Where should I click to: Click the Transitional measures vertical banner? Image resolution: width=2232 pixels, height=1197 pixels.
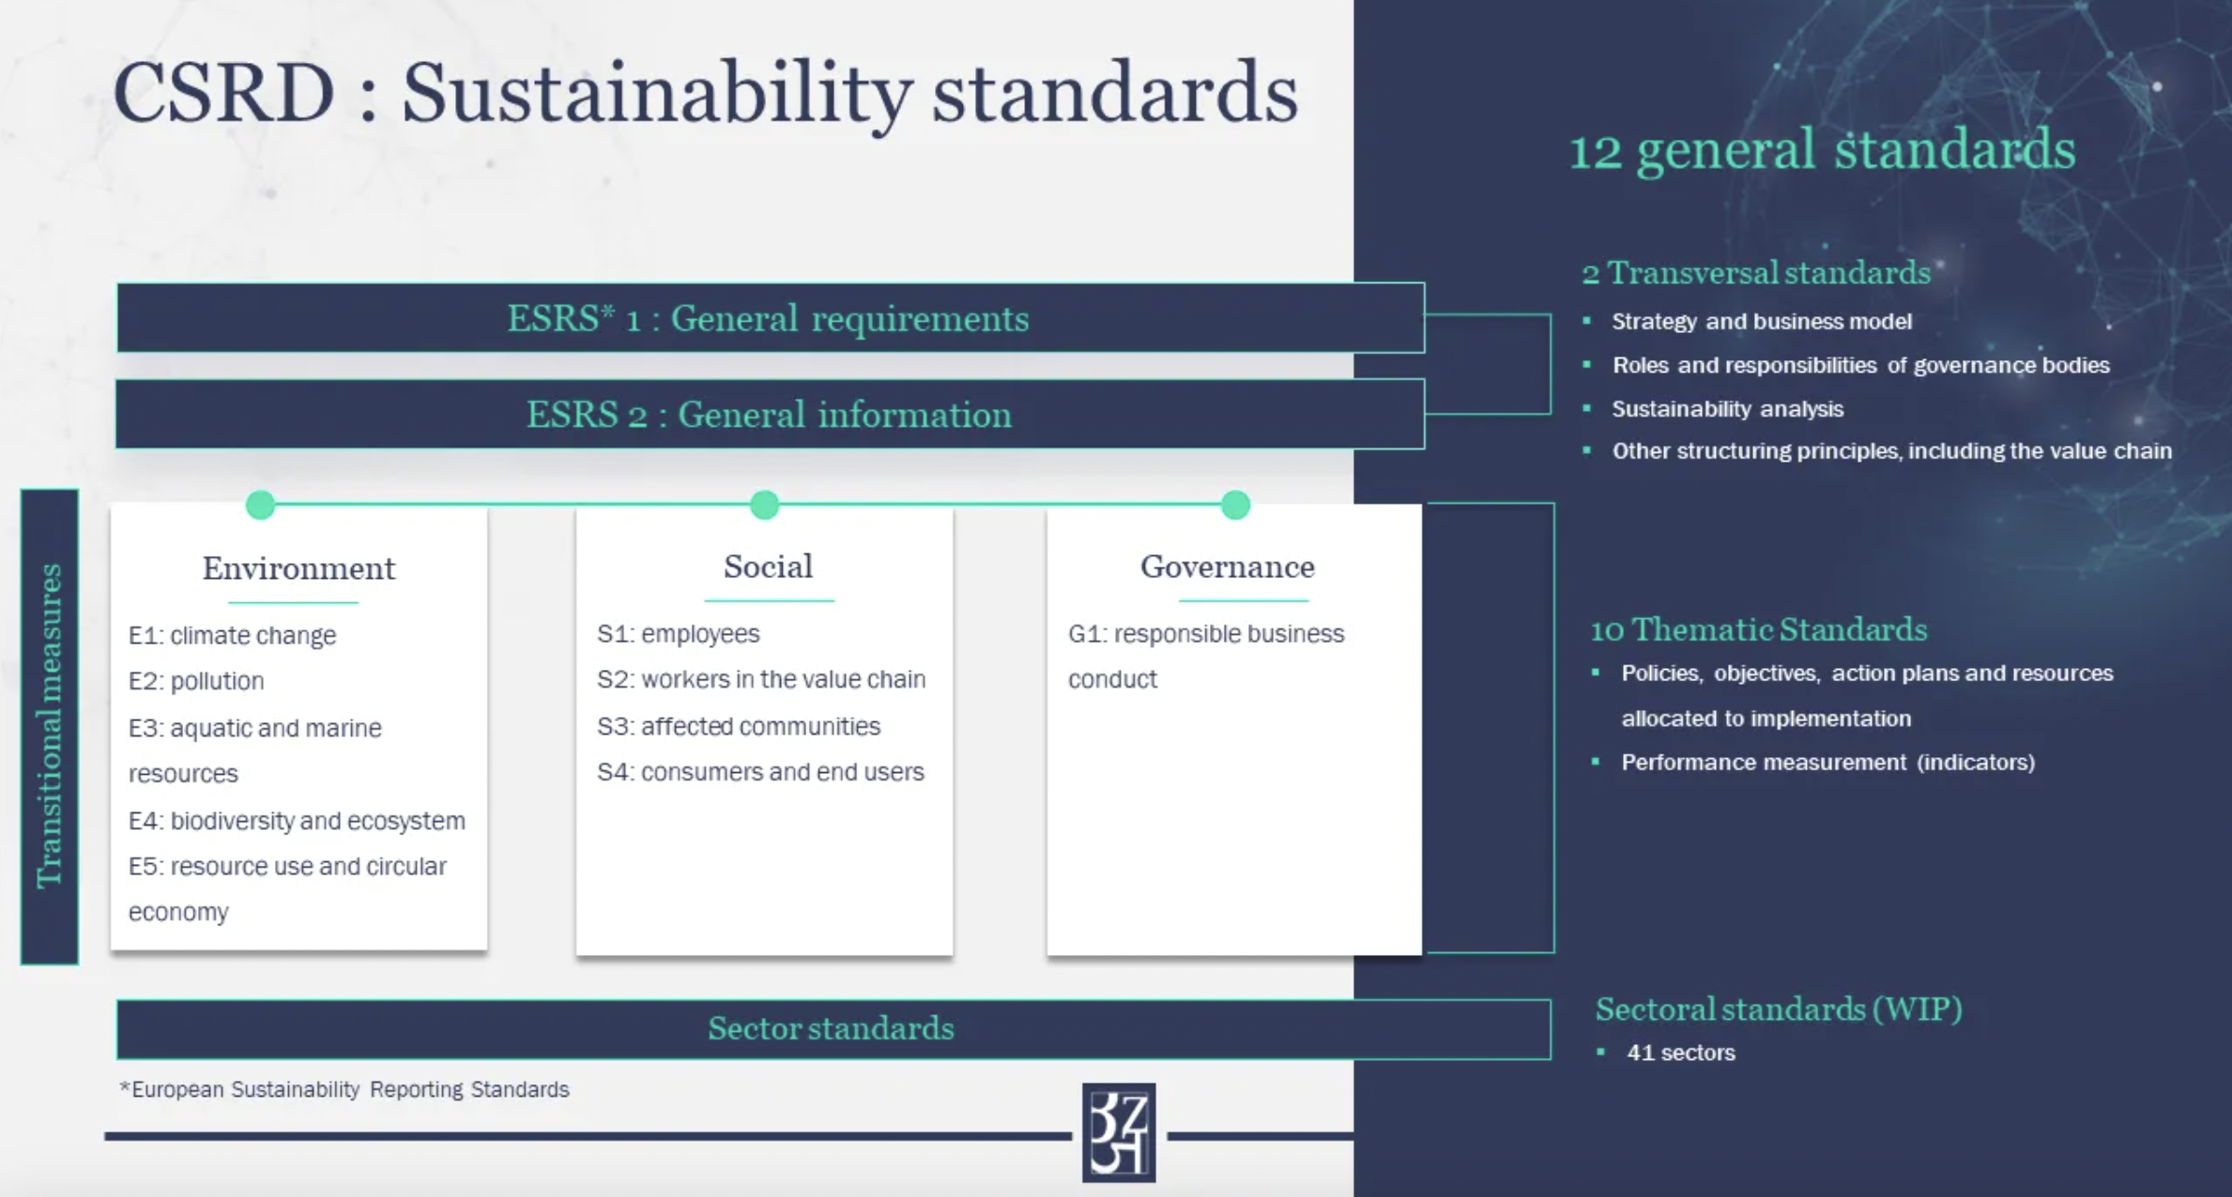(x=49, y=726)
